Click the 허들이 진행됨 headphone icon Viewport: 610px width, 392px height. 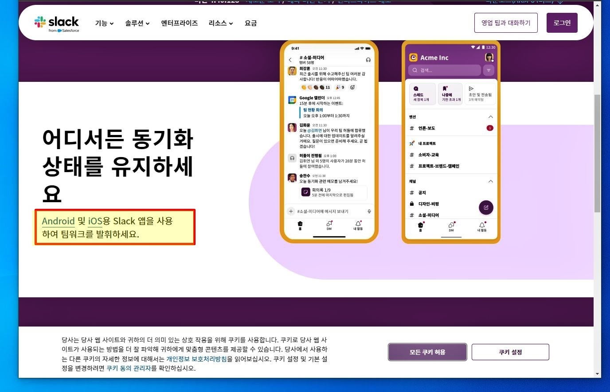[292, 158]
